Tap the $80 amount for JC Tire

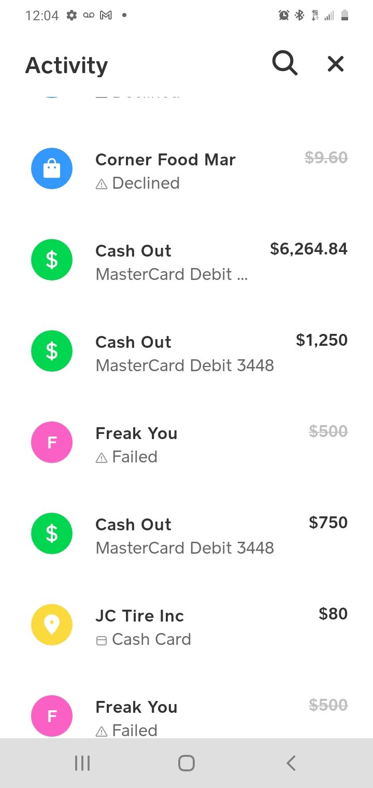coord(333,614)
